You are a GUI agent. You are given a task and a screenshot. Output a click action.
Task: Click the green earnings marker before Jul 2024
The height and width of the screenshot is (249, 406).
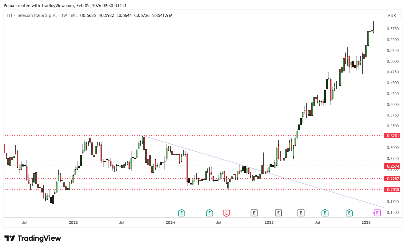[209, 213]
